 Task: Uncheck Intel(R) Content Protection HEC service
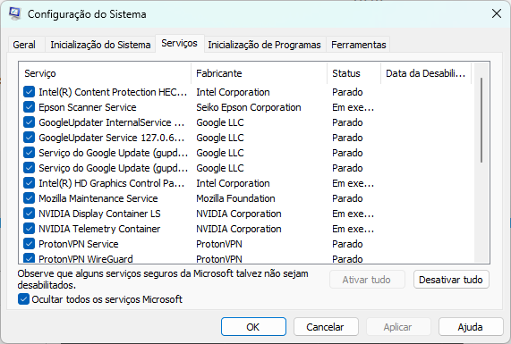point(29,92)
